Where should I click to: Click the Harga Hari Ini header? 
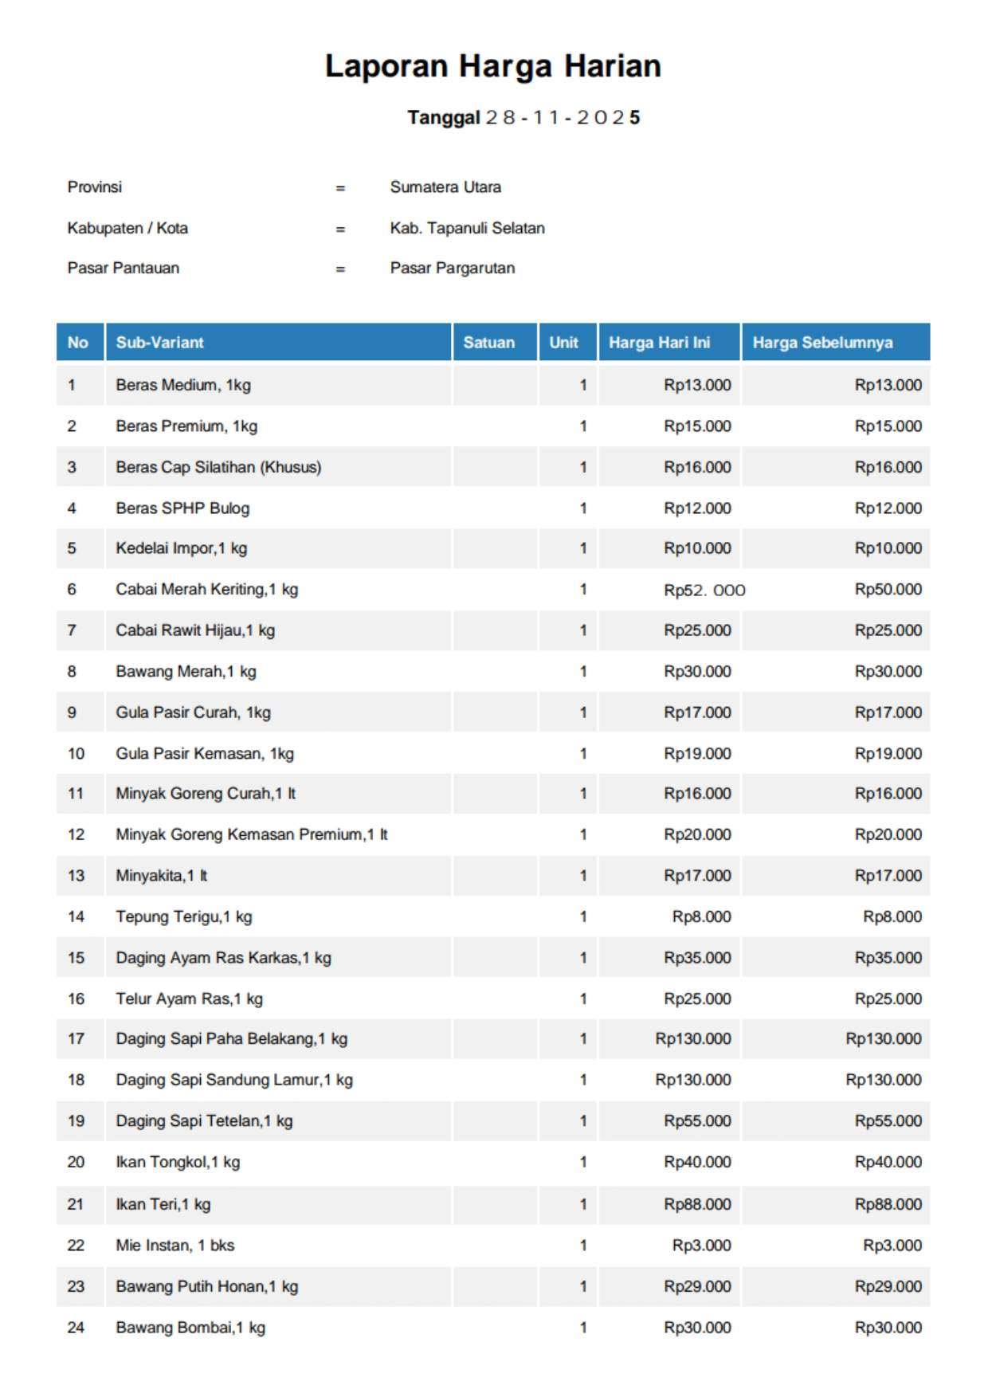(x=659, y=343)
